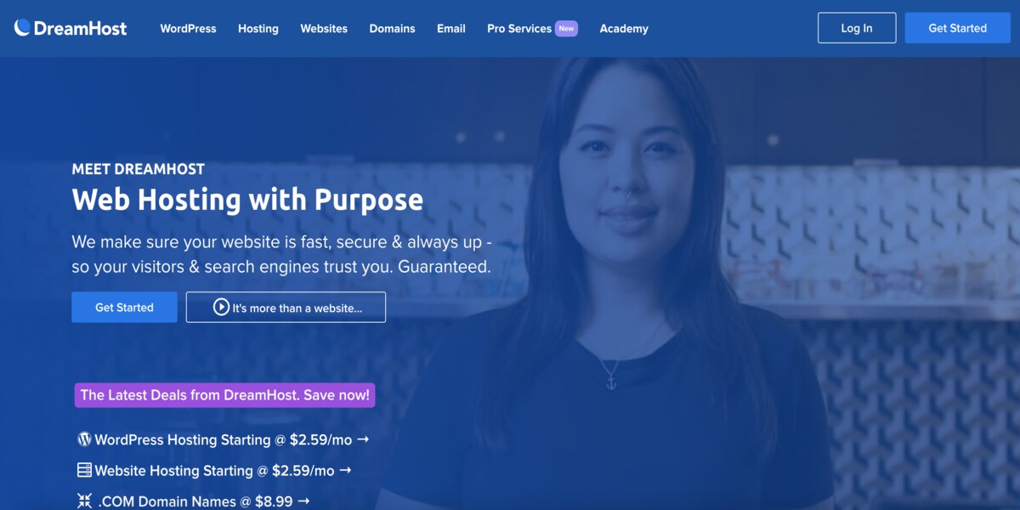Open the WordPress navigation menu
The image size is (1020, 510).
[x=188, y=28]
